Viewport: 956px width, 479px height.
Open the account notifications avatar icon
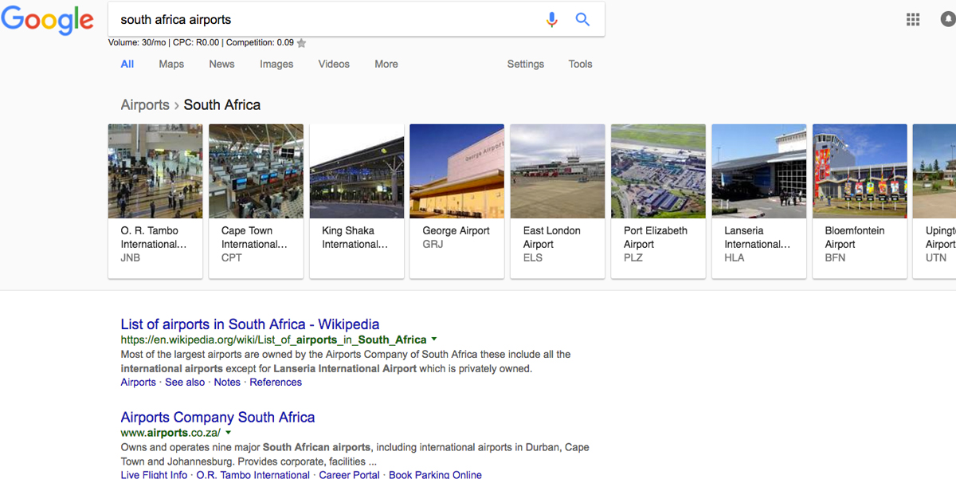(948, 20)
